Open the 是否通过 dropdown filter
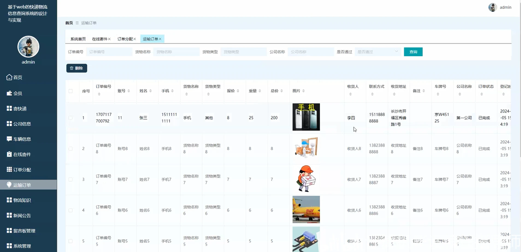The image size is (521, 252). [378, 52]
